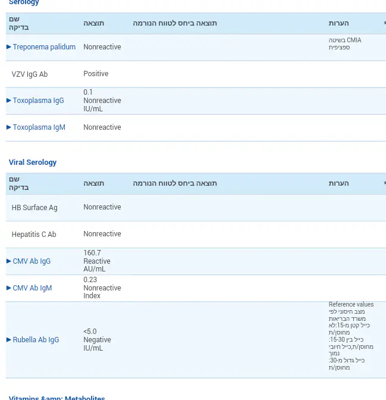Viewport: 386px width, 400px height.
Task: Open the Rubella Ab IgG test link
Action: pyautogui.click(x=36, y=340)
